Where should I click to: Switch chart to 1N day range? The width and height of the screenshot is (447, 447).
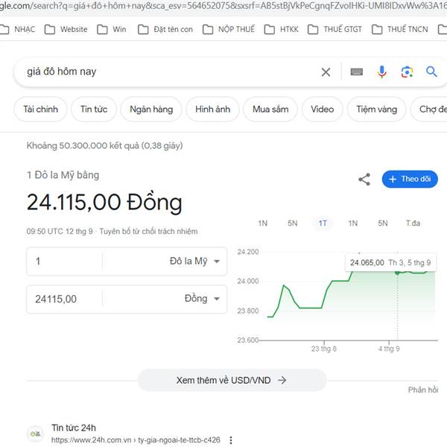(x=263, y=223)
